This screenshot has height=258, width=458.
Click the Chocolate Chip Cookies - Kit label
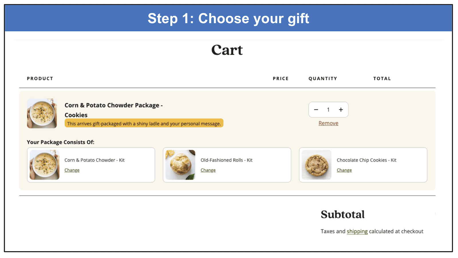[x=366, y=160]
